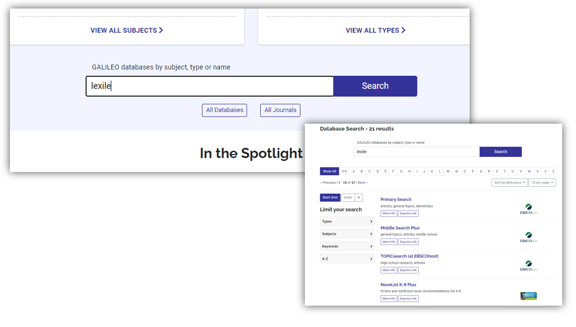Open the 10 per page dropdown

tap(542, 182)
